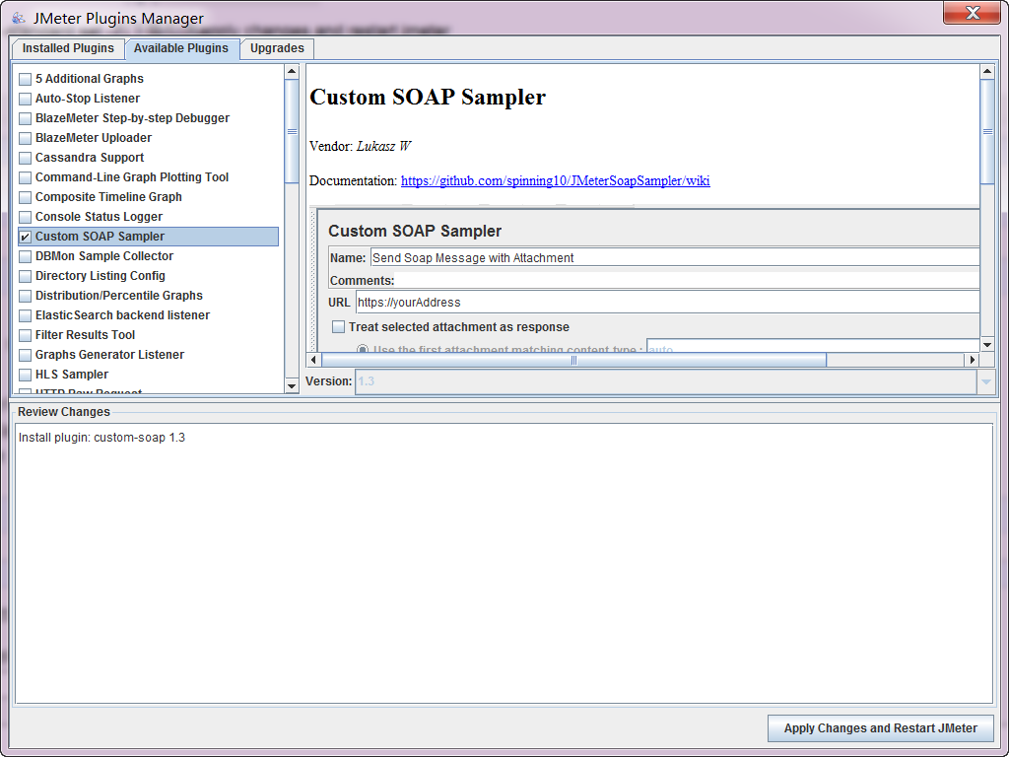Click the plugin list vertical scrollbar thumb
The image size is (1009, 757).
292,131
